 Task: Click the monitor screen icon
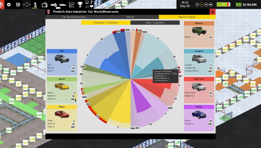click(87, 2)
